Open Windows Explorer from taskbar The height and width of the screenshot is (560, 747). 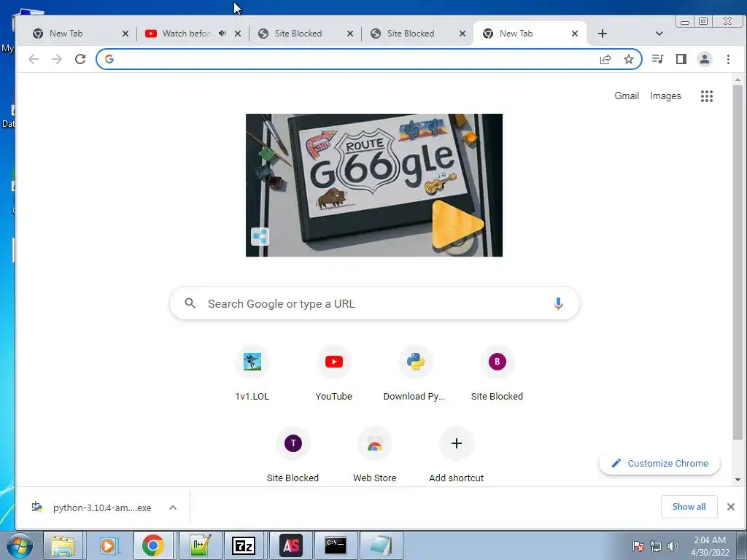click(x=63, y=545)
